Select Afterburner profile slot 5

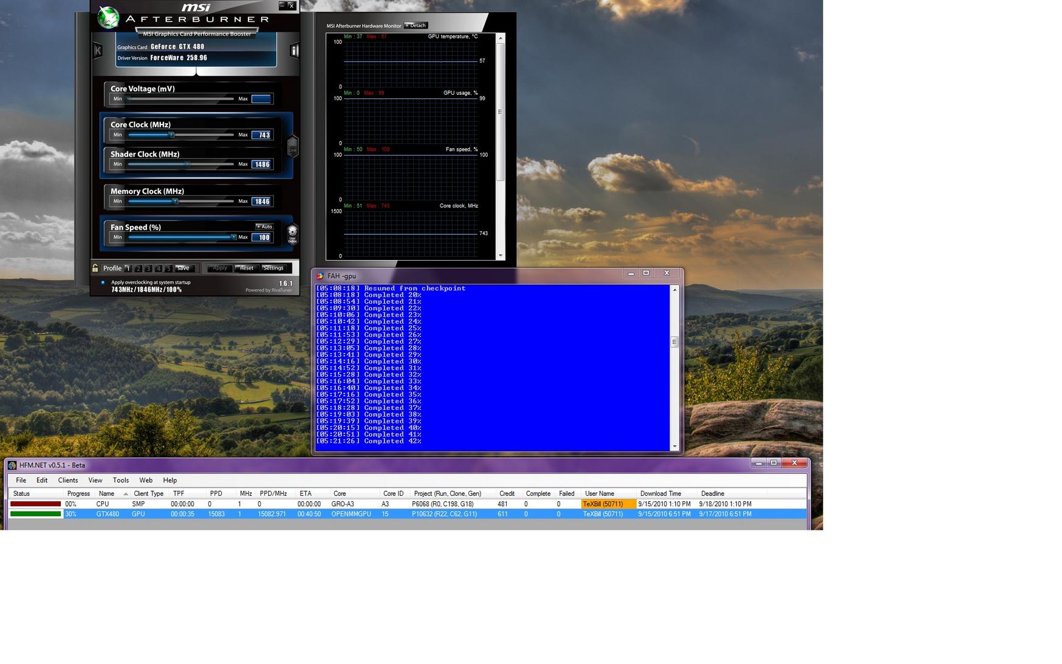coord(168,268)
